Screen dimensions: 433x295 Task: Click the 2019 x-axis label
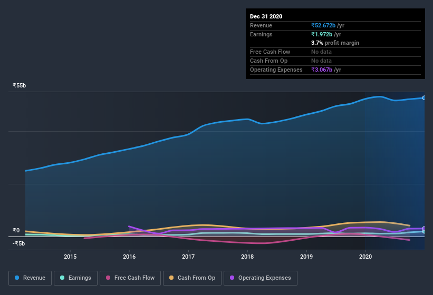(x=306, y=257)
